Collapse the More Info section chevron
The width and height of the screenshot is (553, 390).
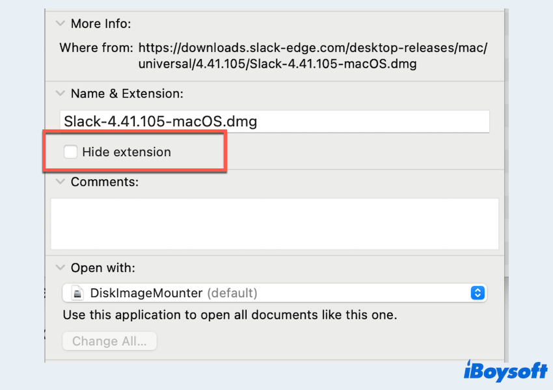point(60,24)
